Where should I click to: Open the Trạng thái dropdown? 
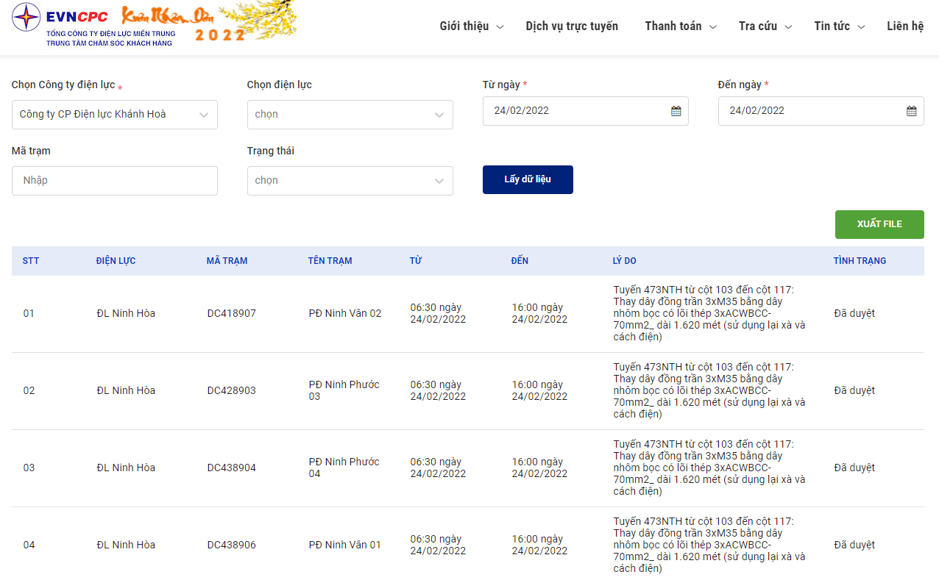point(350,181)
